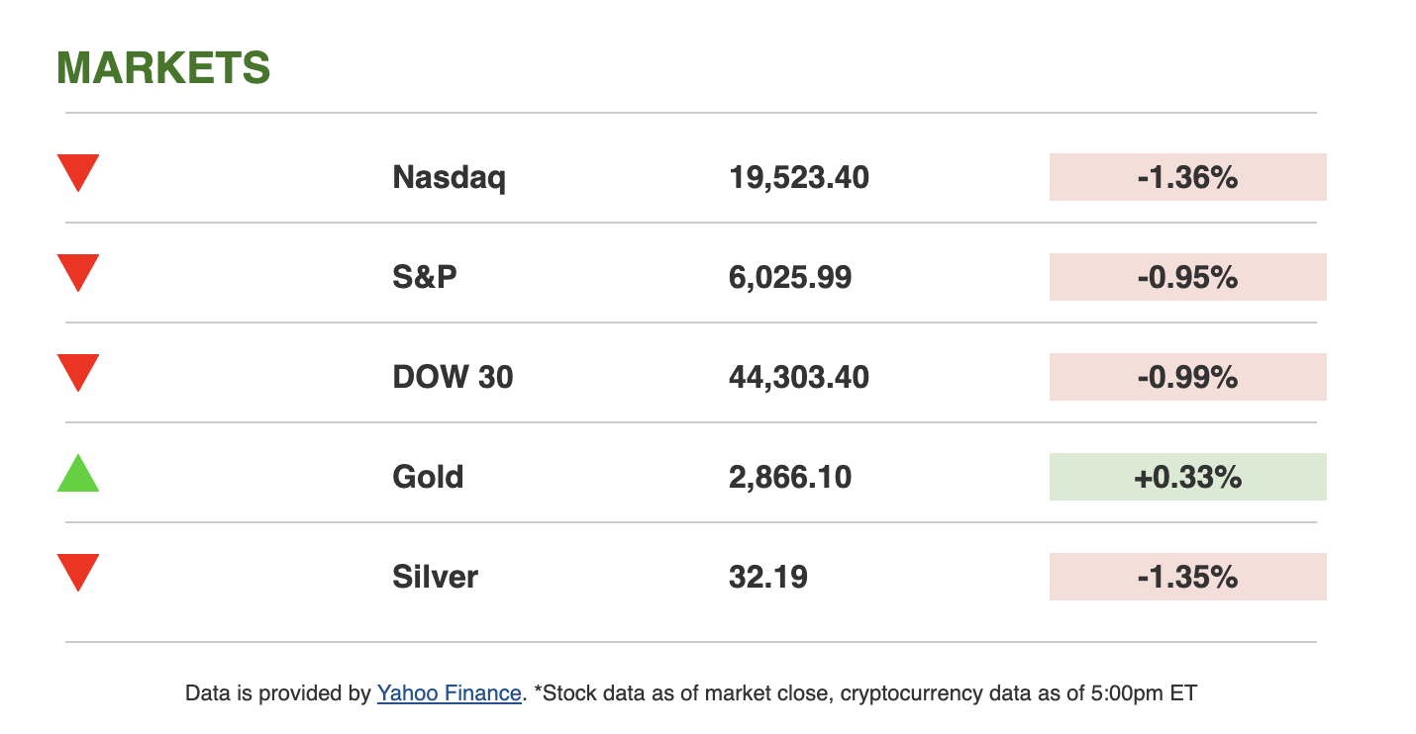Click the Gold price 2,866.10
The image size is (1416, 734).
790,478
